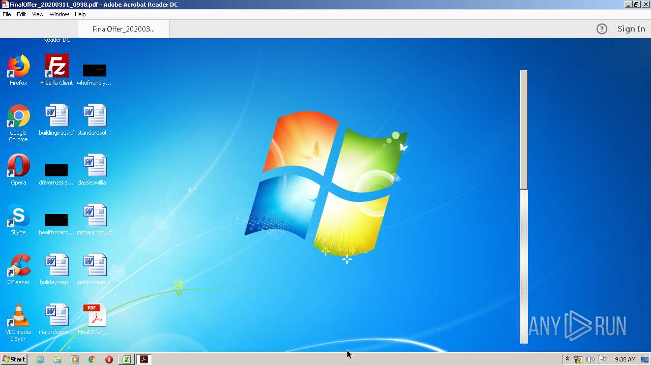Select the whofriendly desktop file
The width and height of the screenshot is (651, 366).
pos(94,74)
